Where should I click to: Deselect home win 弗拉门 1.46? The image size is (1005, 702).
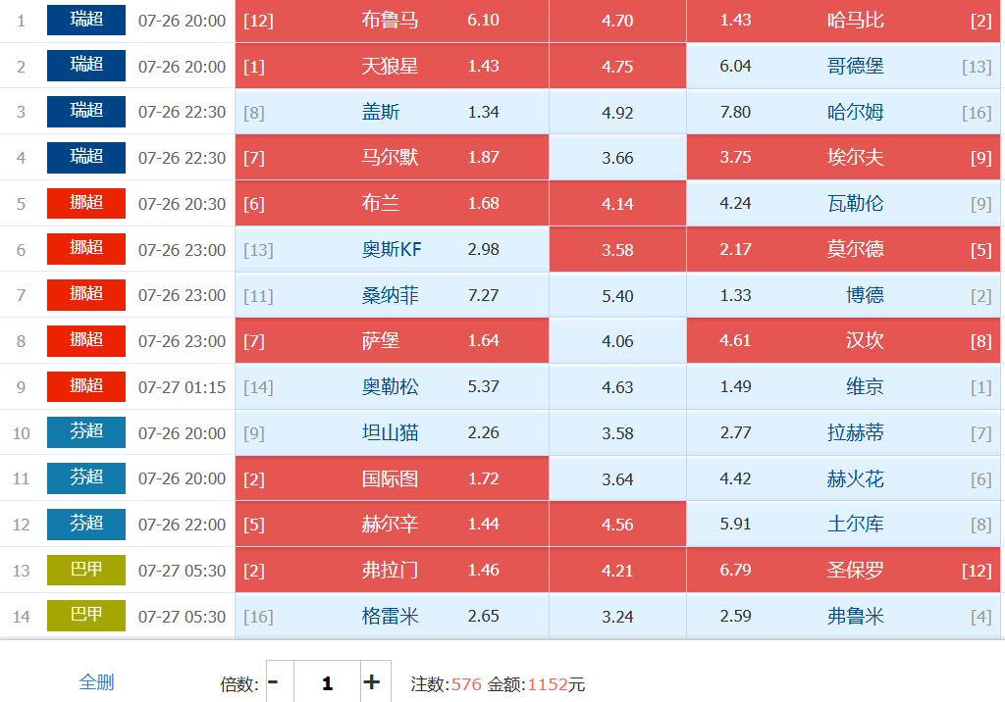click(392, 570)
